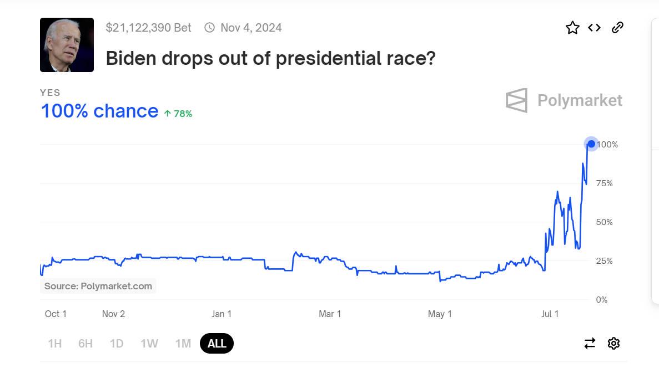Click the green up-arrow 78% change indicator
This screenshot has height=378, width=659.
point(178,114)
